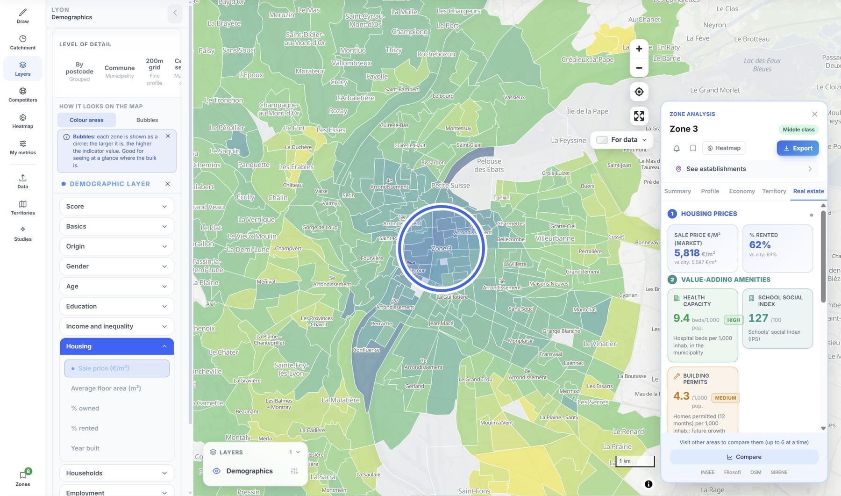Switch to the Profile tab
This screenshot has width=841, height=496.
[710, 191]
